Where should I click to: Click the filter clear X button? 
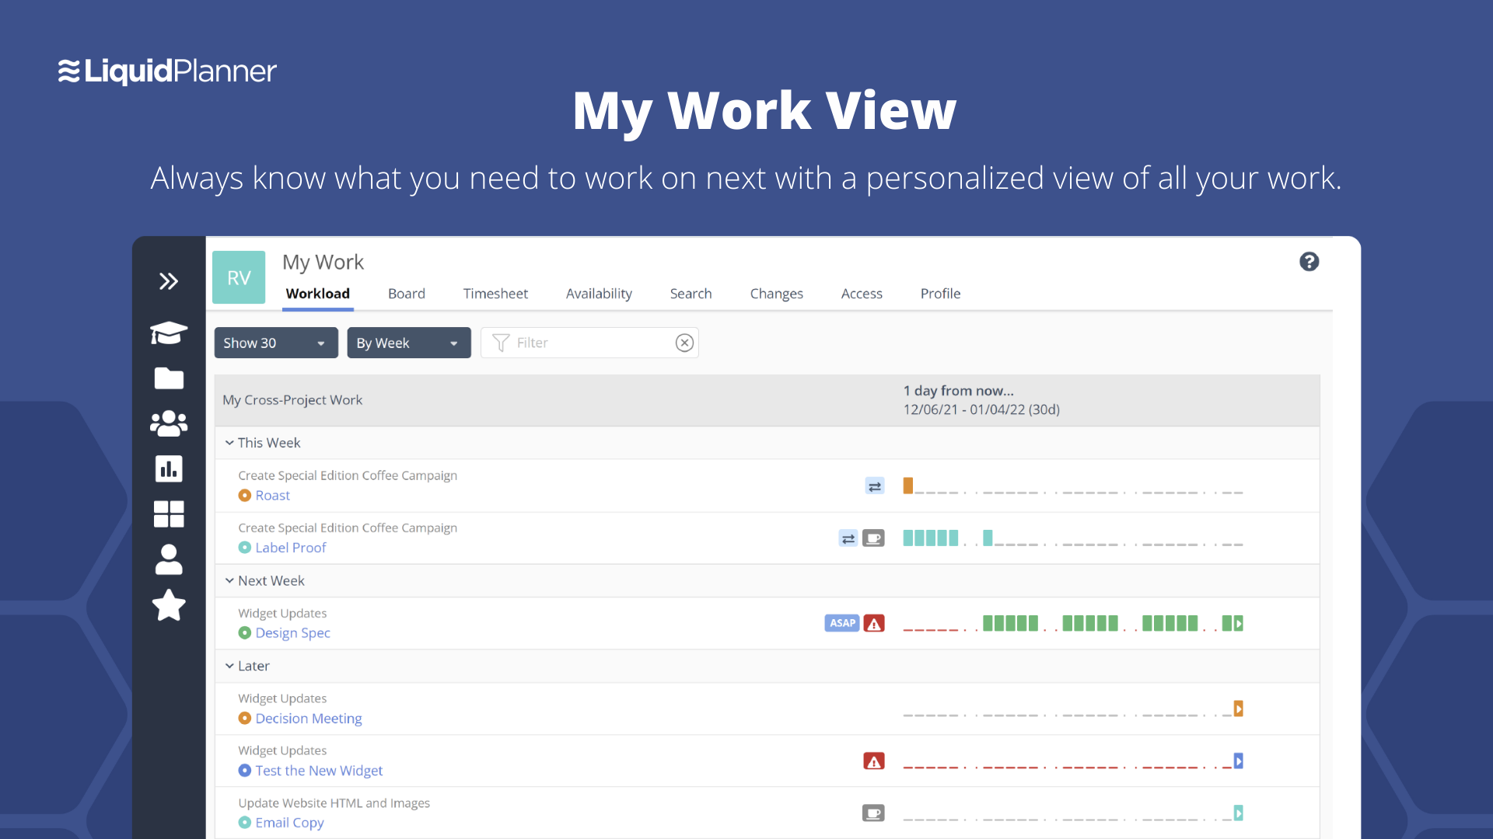click(685, 342)
